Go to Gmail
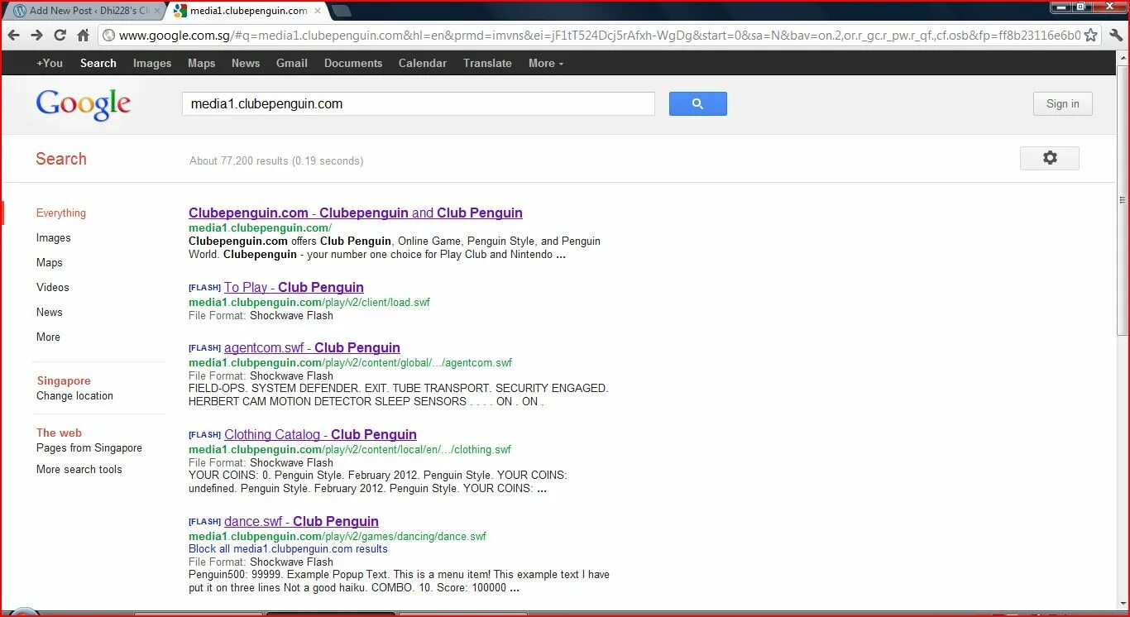1130x617 pixels. (x=292, y=63)
